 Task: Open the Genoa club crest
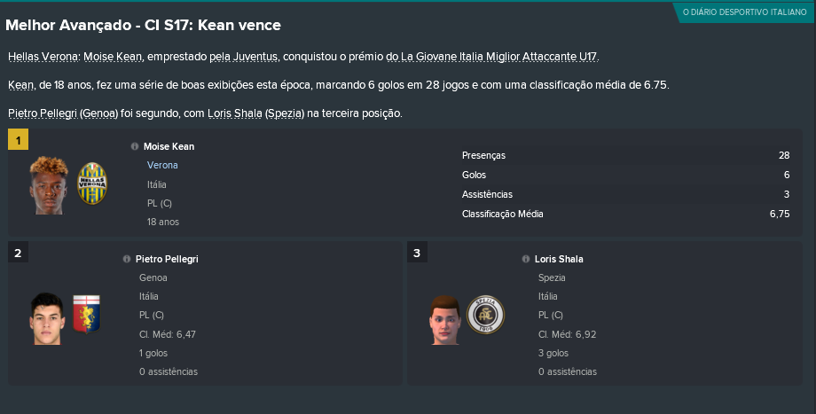(86, 314)
